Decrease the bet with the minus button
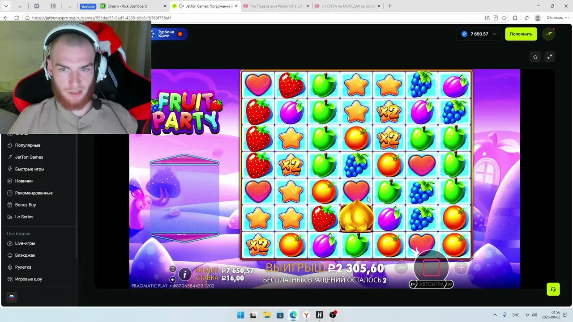The image size is (573, 322). point(402,267)
